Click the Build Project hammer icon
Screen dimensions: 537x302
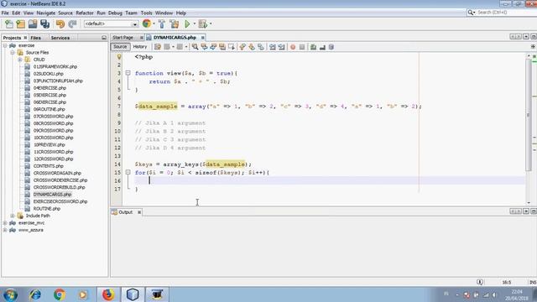click(x=162, y=23)
